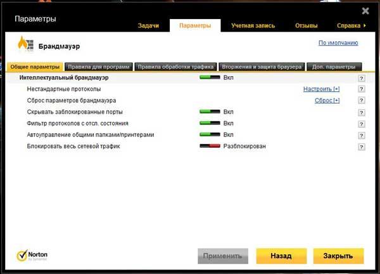The image size is (380, 274).
Task: Open help for Нестандартные протоколы
Action: (362, 89)
